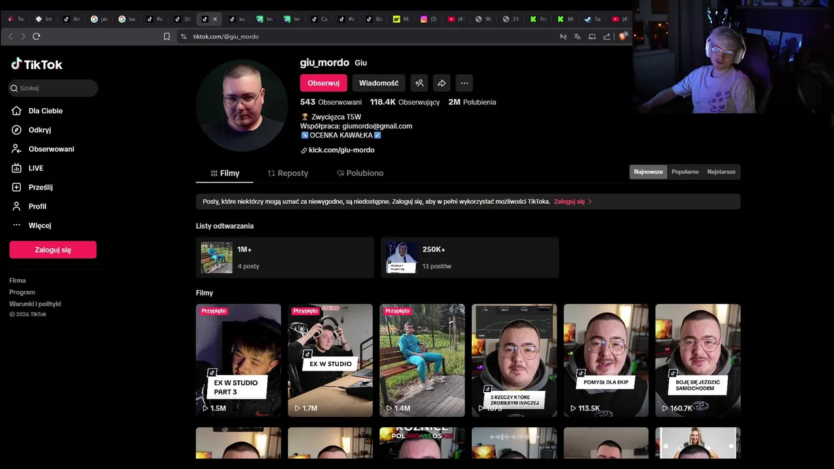Image resolution: width=834 pixels, height=469 pixels.
Task: Open pinned video EX W STUDIO PART 3
Action: (238, 360)
